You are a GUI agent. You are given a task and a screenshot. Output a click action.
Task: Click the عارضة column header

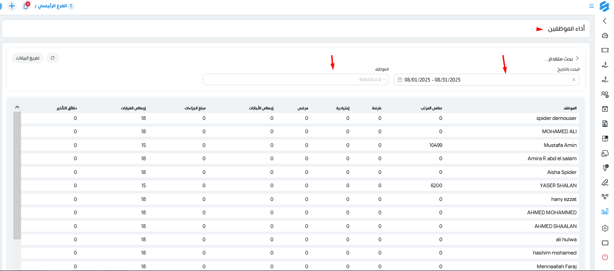point(376,108)
